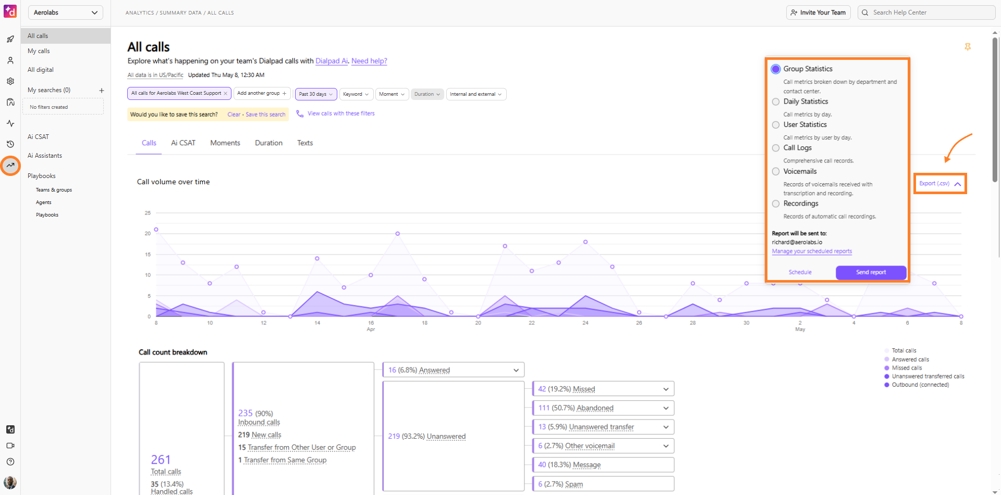Open the help question mark icon
Screen dimensions: 1001x495
pos(10,462)
